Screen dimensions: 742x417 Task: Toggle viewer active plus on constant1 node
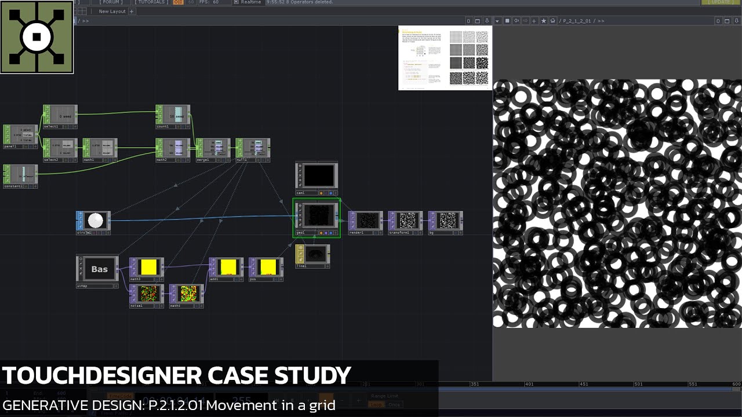pyautogui.click(x=35, y=186)
